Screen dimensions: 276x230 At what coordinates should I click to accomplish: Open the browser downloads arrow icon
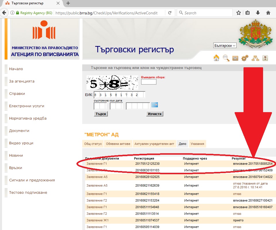[x=258, y=13]
